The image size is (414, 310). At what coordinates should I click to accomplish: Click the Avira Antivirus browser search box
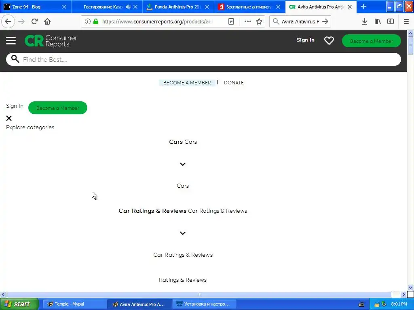pos(300,21)
